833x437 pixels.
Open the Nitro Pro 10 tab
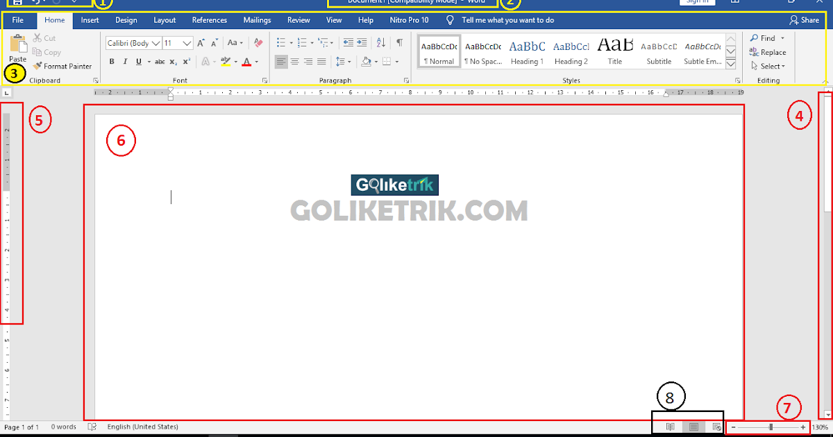(409, 19)
